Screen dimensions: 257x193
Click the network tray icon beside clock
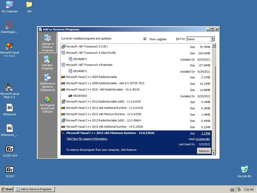pos(239,189)
